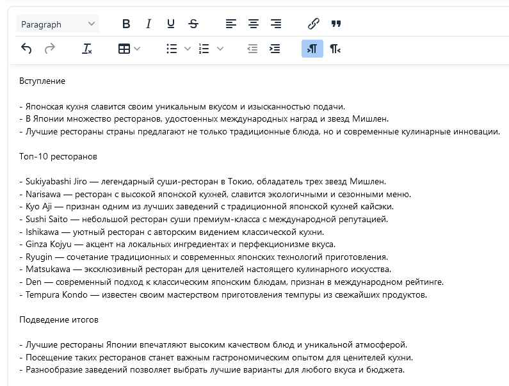This screenshot has width=509, height=386.
Task: Apply a bulleted list
Action: tap(172, 49)
